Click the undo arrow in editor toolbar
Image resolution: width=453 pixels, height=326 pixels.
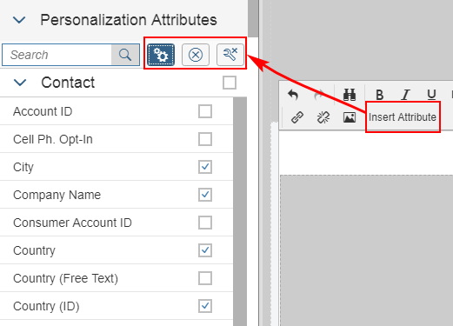(293, 95)
